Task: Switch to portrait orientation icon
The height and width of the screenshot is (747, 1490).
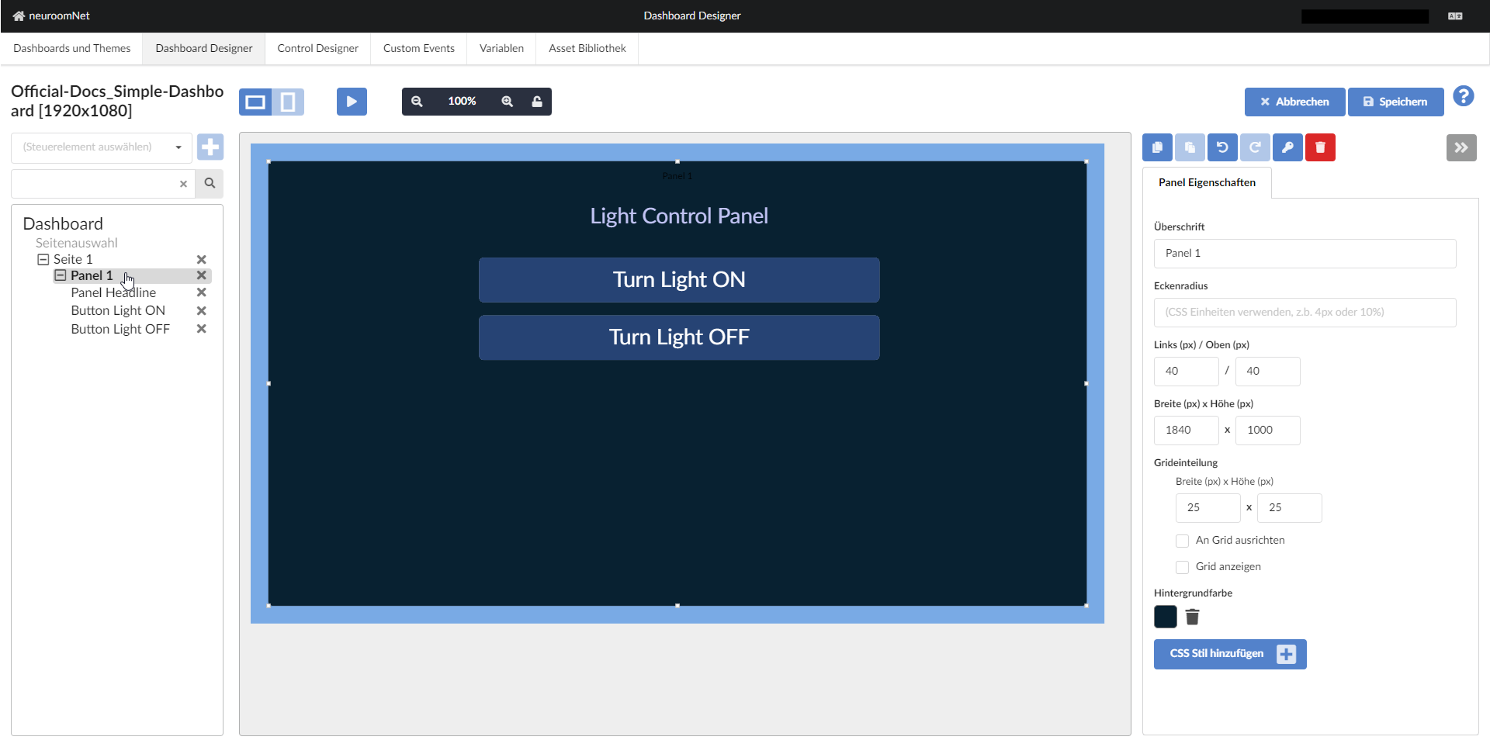Action: [288, 101]
